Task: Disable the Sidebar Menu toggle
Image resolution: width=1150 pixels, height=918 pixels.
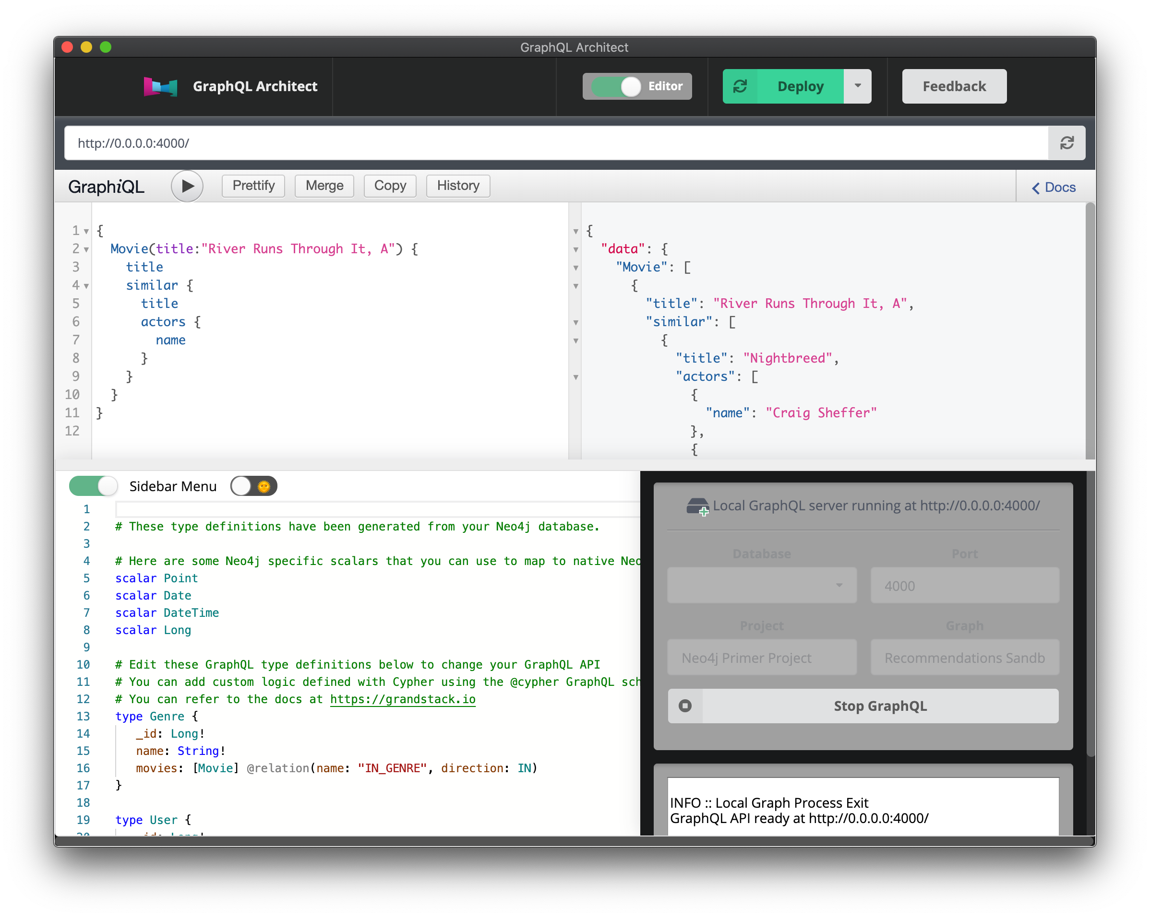Action: click(x=93, y=486)
